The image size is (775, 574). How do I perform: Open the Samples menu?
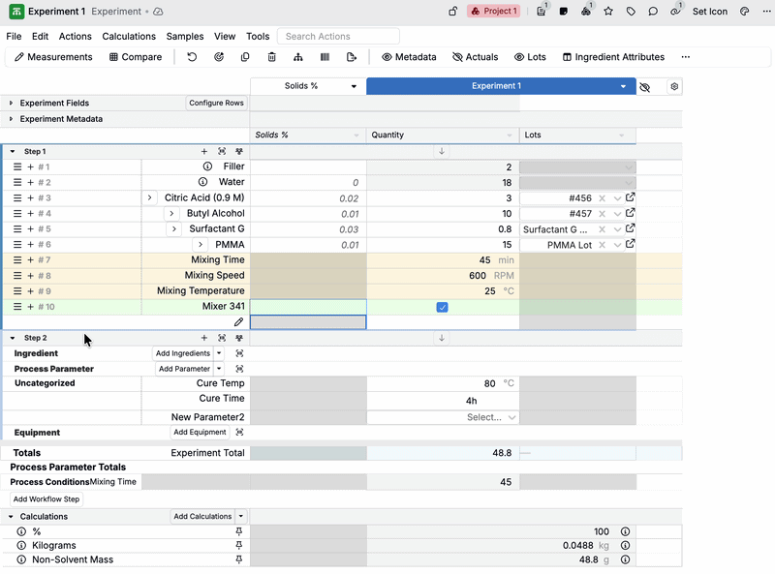tap(185, 37)
